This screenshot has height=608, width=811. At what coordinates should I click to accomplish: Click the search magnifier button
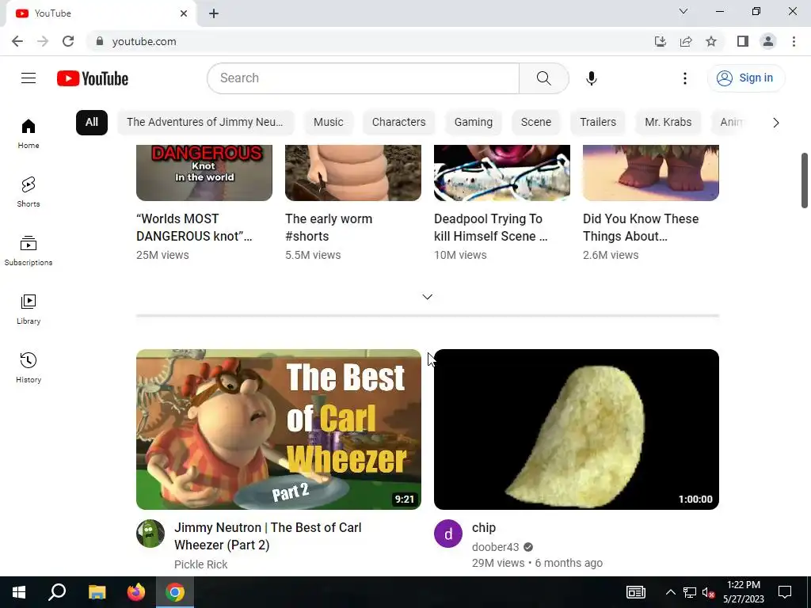point(543,78)
